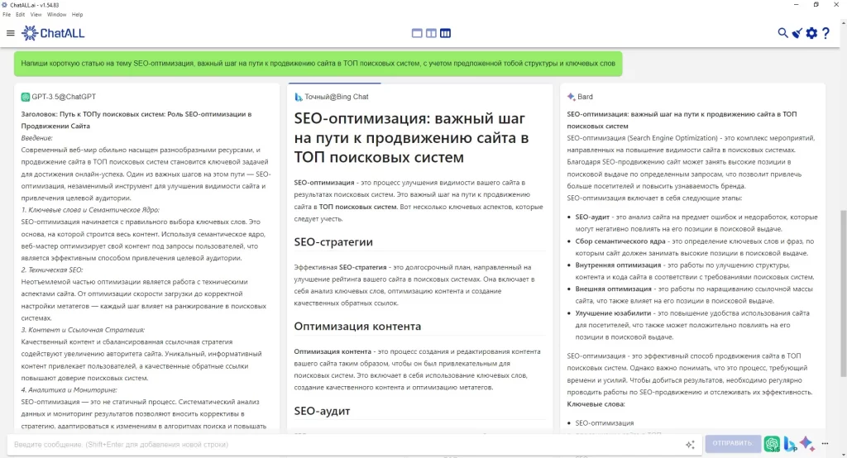Click '2. Техническая SEO:' subheading
Image resolution: width=847 pixels, height=458 pixels.
point(52,270)
